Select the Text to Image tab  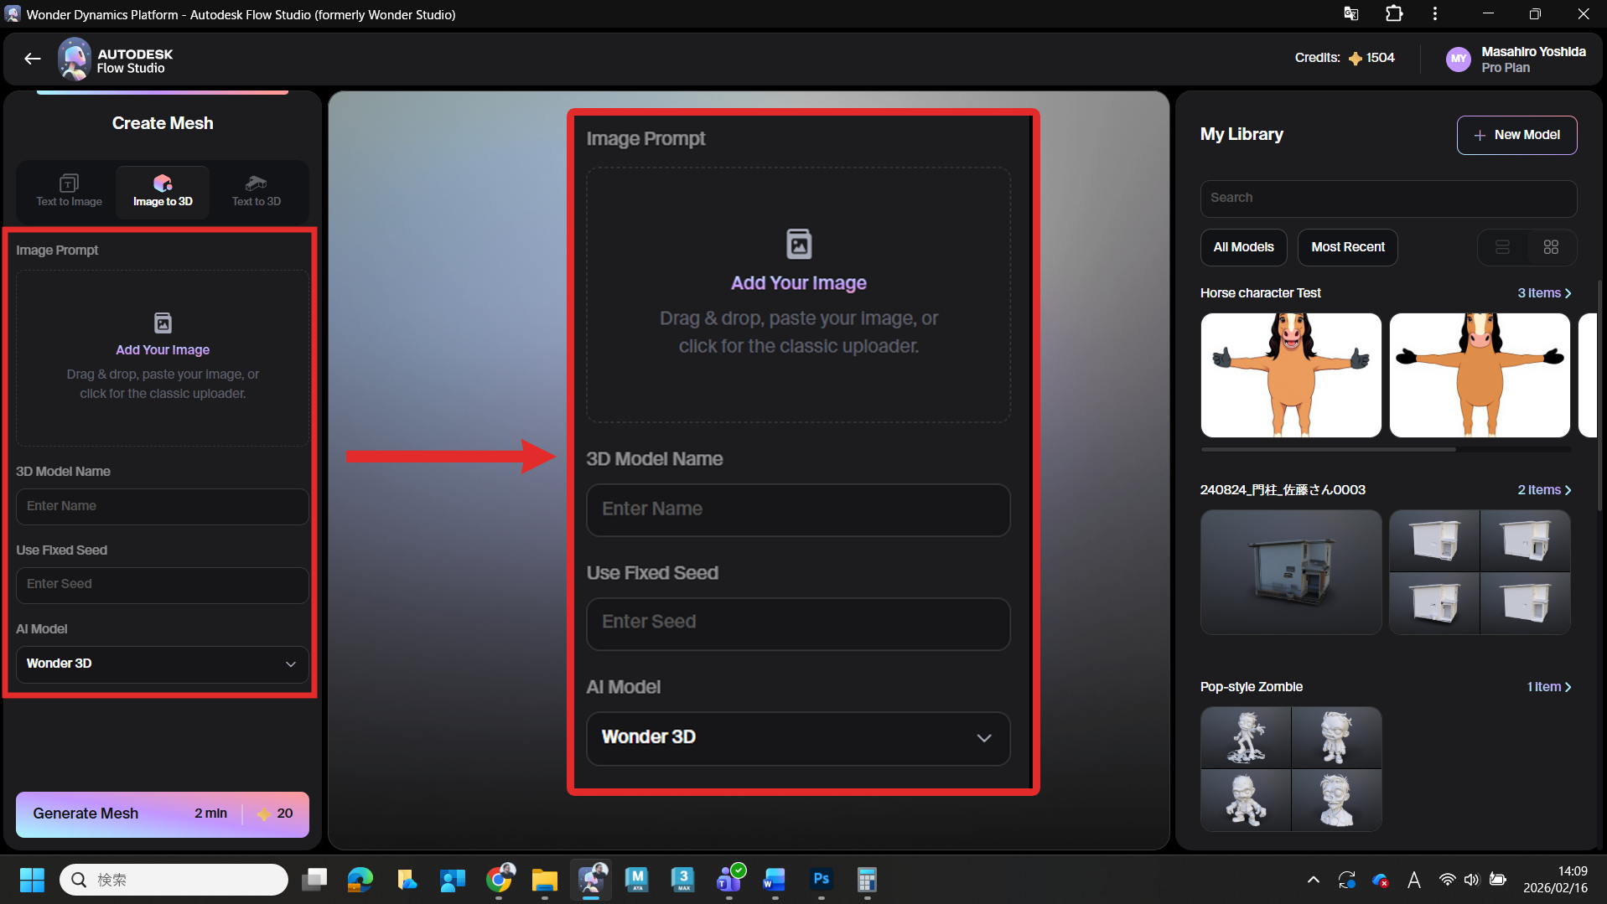69,191
